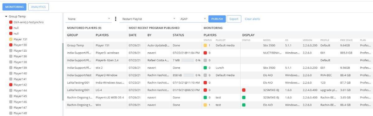373x116 pixels.
Task: Click red player status icon for Player6- tizen 2.4
Action: click(205, 60)
